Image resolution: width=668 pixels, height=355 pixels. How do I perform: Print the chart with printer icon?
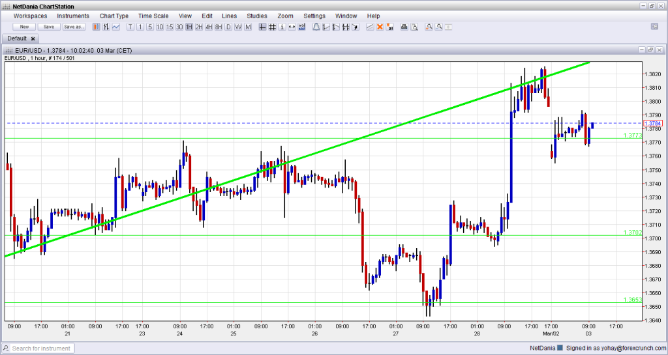(x=404, y=27)
